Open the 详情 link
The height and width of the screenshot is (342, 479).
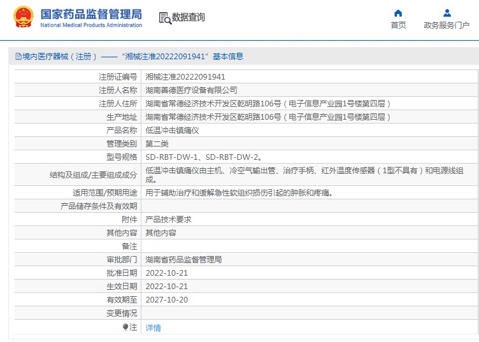click(153, 327)
